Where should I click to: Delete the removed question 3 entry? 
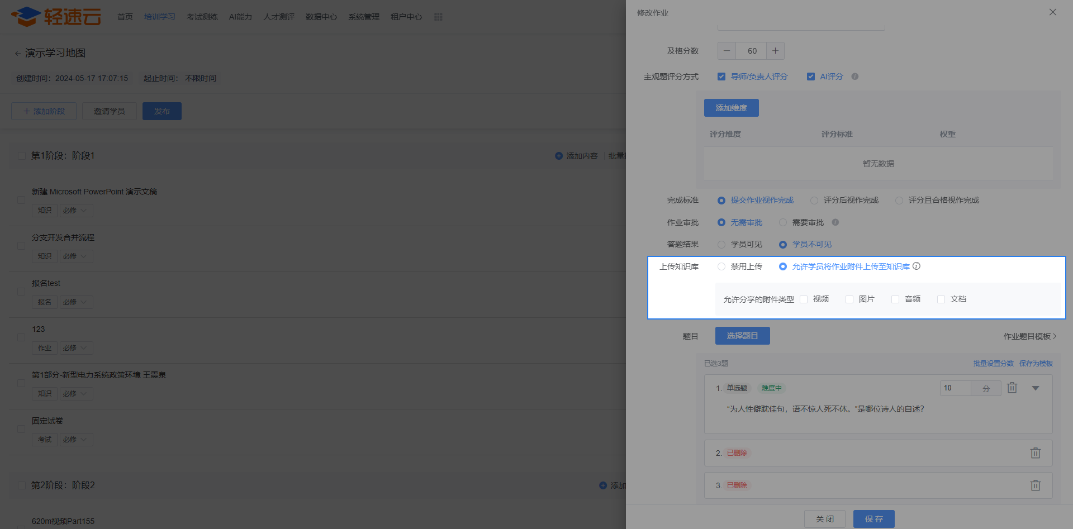click(x=1035, y=485)
